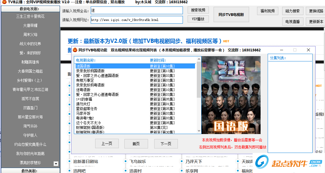Screen dimensions: 325x173
Task: Open the 追新番日剧站 link
Action: tap(86, 161)
